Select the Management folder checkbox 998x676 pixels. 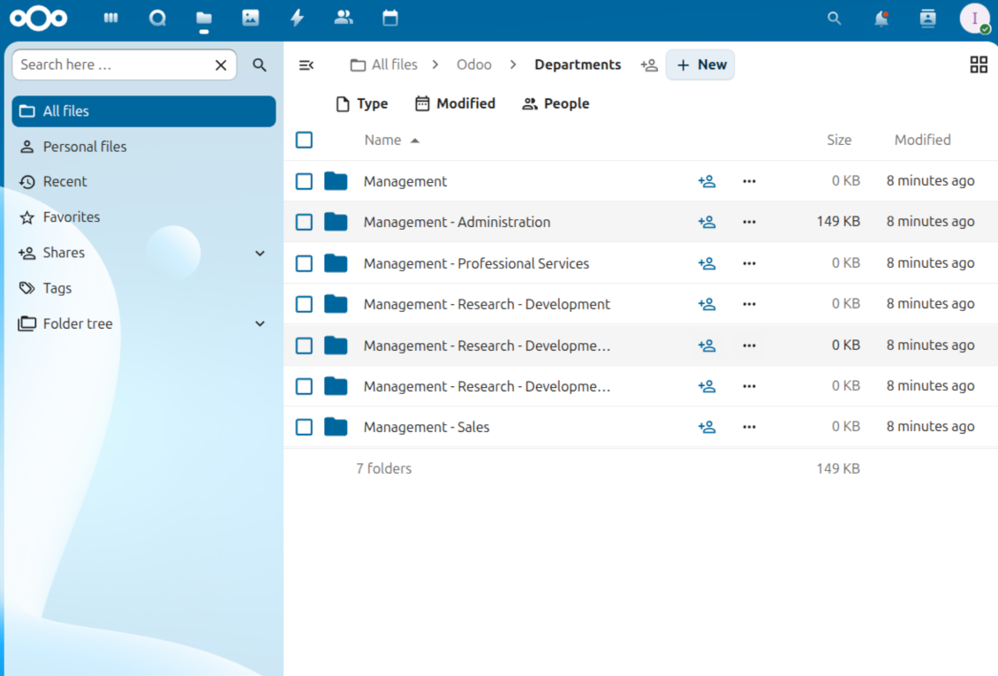tap(304, 181)
